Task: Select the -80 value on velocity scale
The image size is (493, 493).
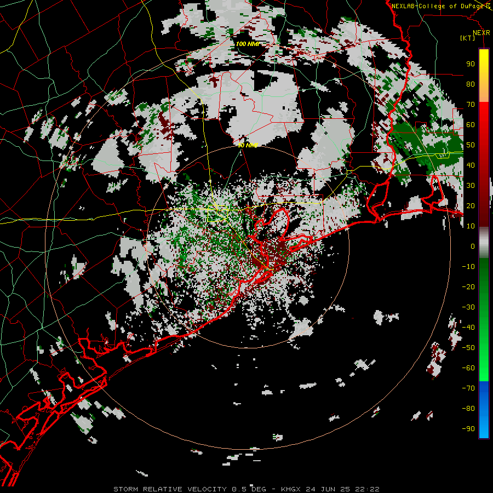Action: tap(468, 409)
